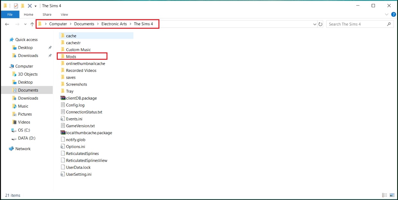Click the pin icon beside Quick access Desktop
The width and height of the screenshot is (398, 200).
[50, 48]
